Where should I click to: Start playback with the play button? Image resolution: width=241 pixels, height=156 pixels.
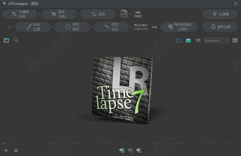pos(6,150)
